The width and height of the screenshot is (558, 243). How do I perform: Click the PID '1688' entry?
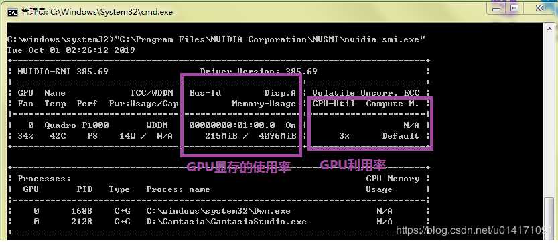[x=82, y=211]
